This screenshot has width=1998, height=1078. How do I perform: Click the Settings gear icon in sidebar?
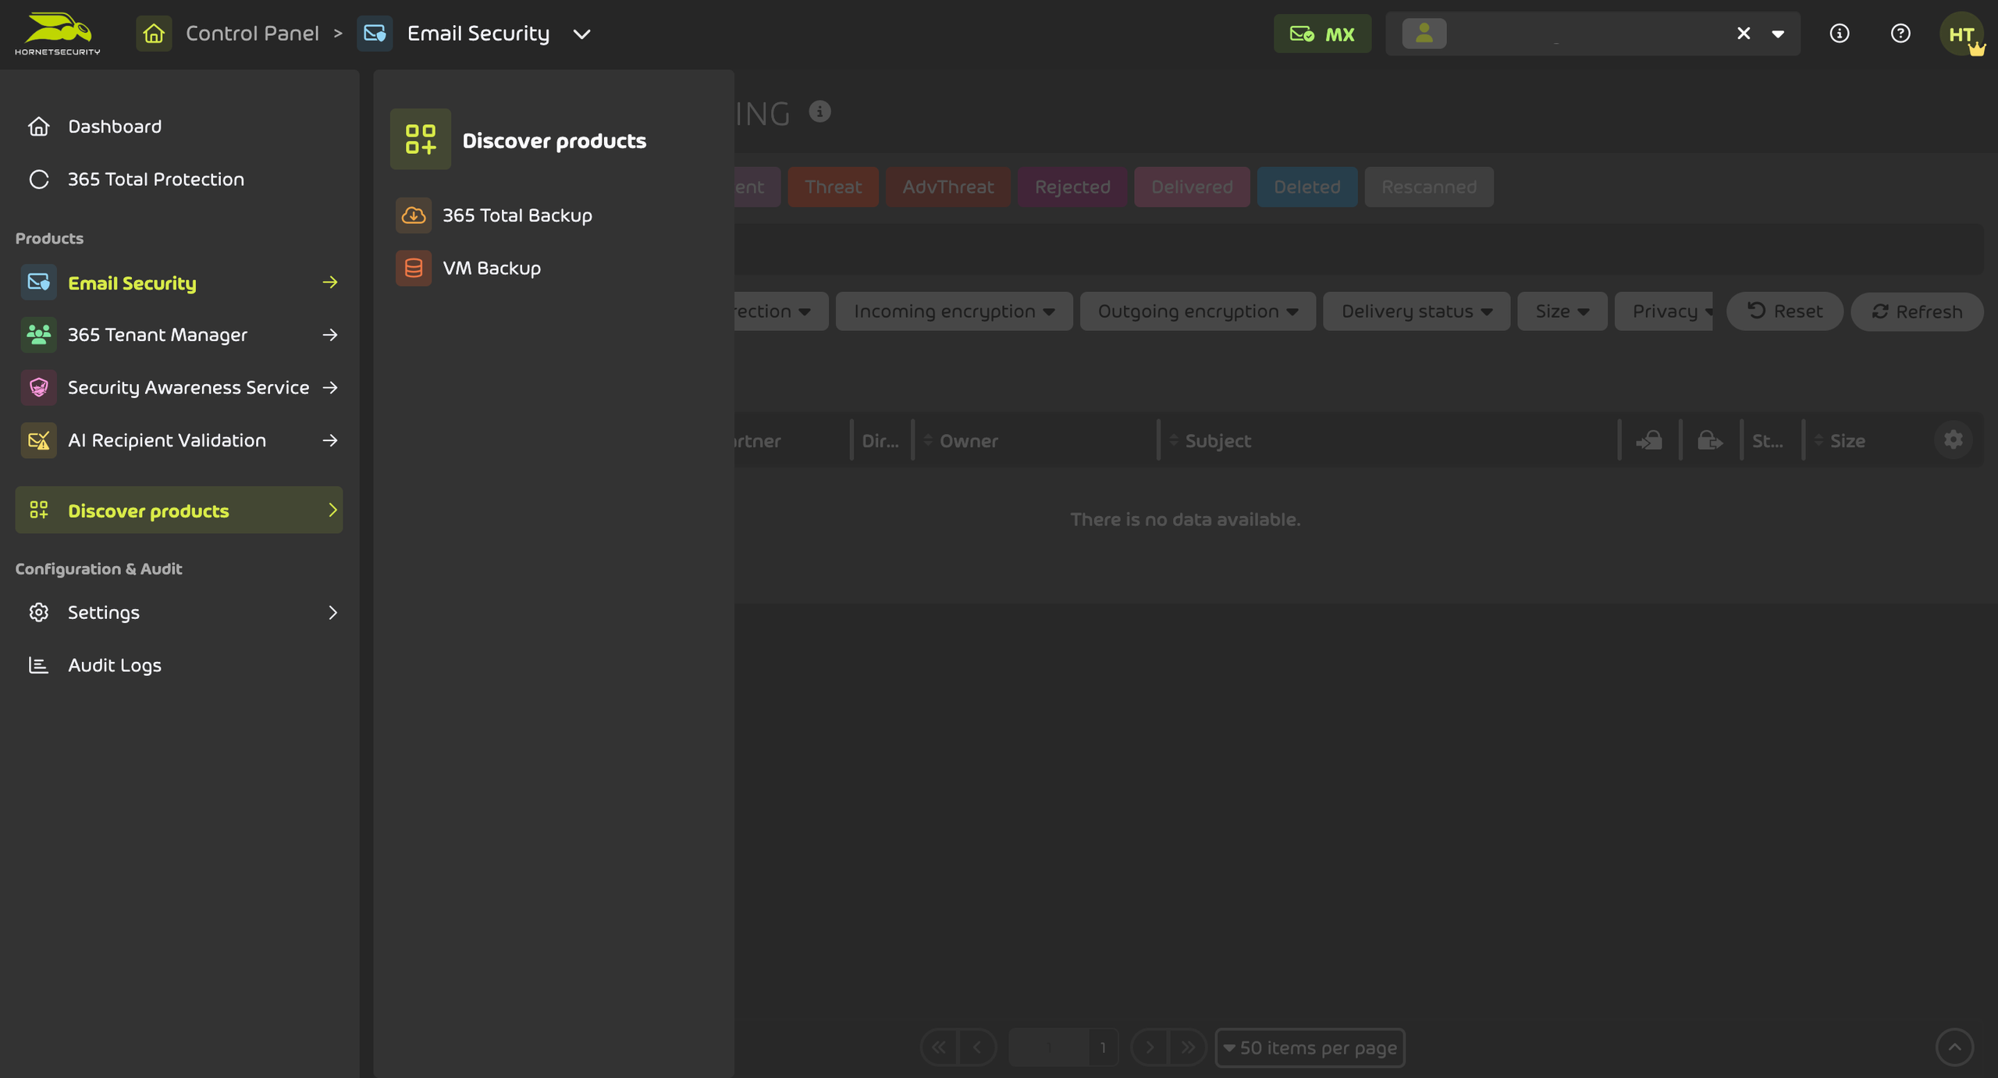(x=38, y=613)
